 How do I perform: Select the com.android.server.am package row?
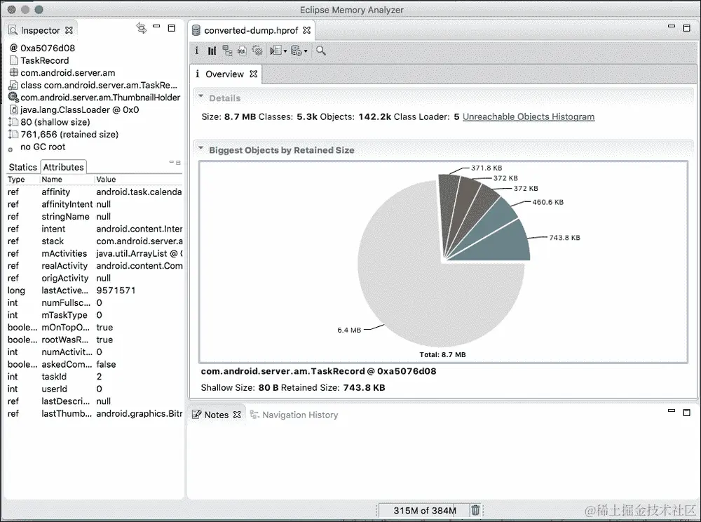pyautogui.click(x=95, y=72)
